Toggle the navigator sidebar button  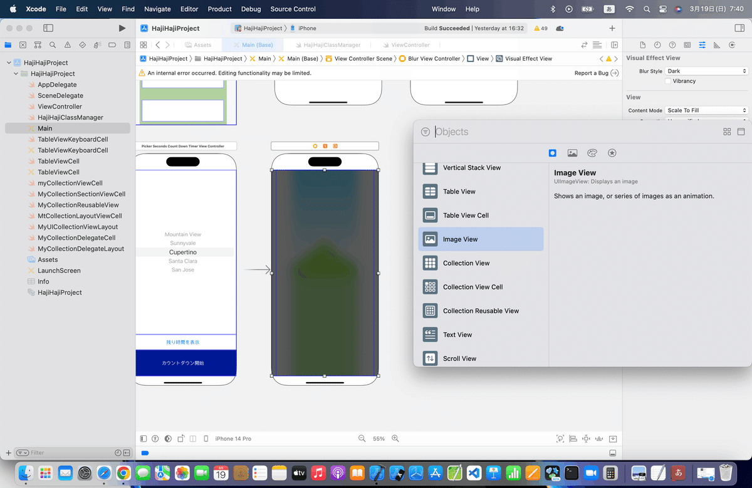[x=48, y=28]
